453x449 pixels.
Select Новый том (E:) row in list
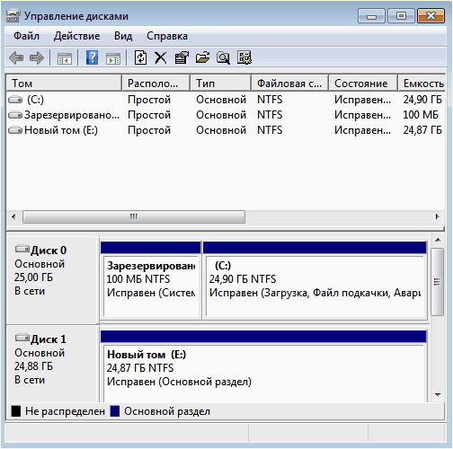226,130
